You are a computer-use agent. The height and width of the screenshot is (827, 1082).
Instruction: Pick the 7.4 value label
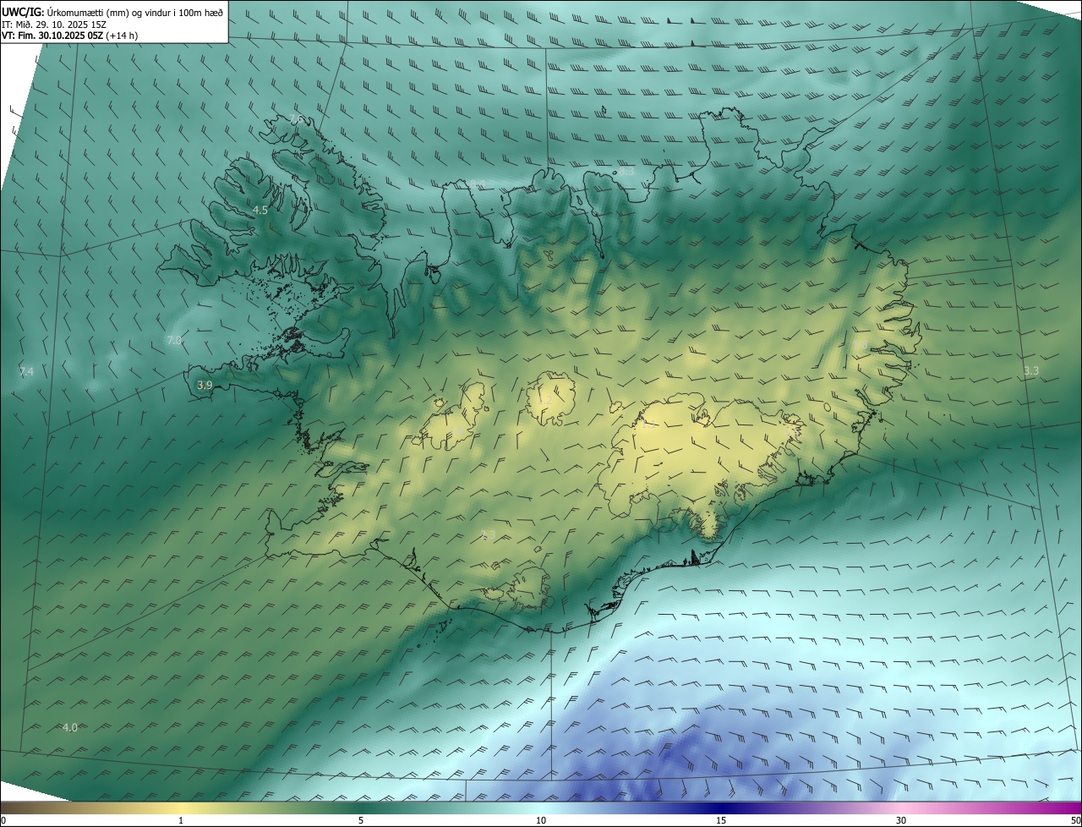click(26, 372)
